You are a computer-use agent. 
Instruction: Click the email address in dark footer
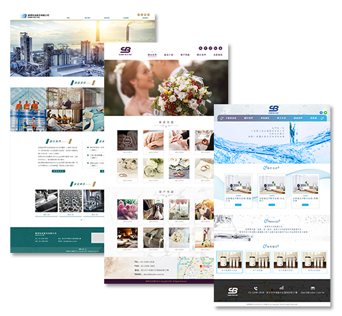[x=313, y=293]
